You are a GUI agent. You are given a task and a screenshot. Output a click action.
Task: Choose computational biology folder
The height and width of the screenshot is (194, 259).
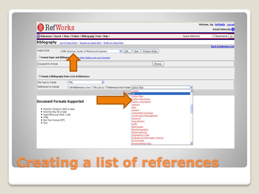[161, 113]
